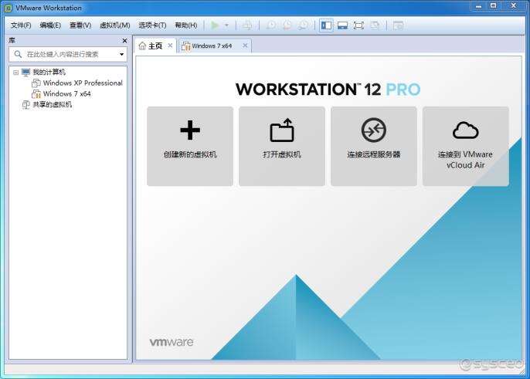Image resolution: width=530 pixels, height=379 pixels.
Task: Open the 虚拟机(M) menu
Action: 115,25
